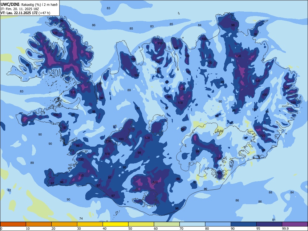Click the dark orange 0–10 legend swatch
Viewport: 308px width, 231px height.
pos(13,224)
